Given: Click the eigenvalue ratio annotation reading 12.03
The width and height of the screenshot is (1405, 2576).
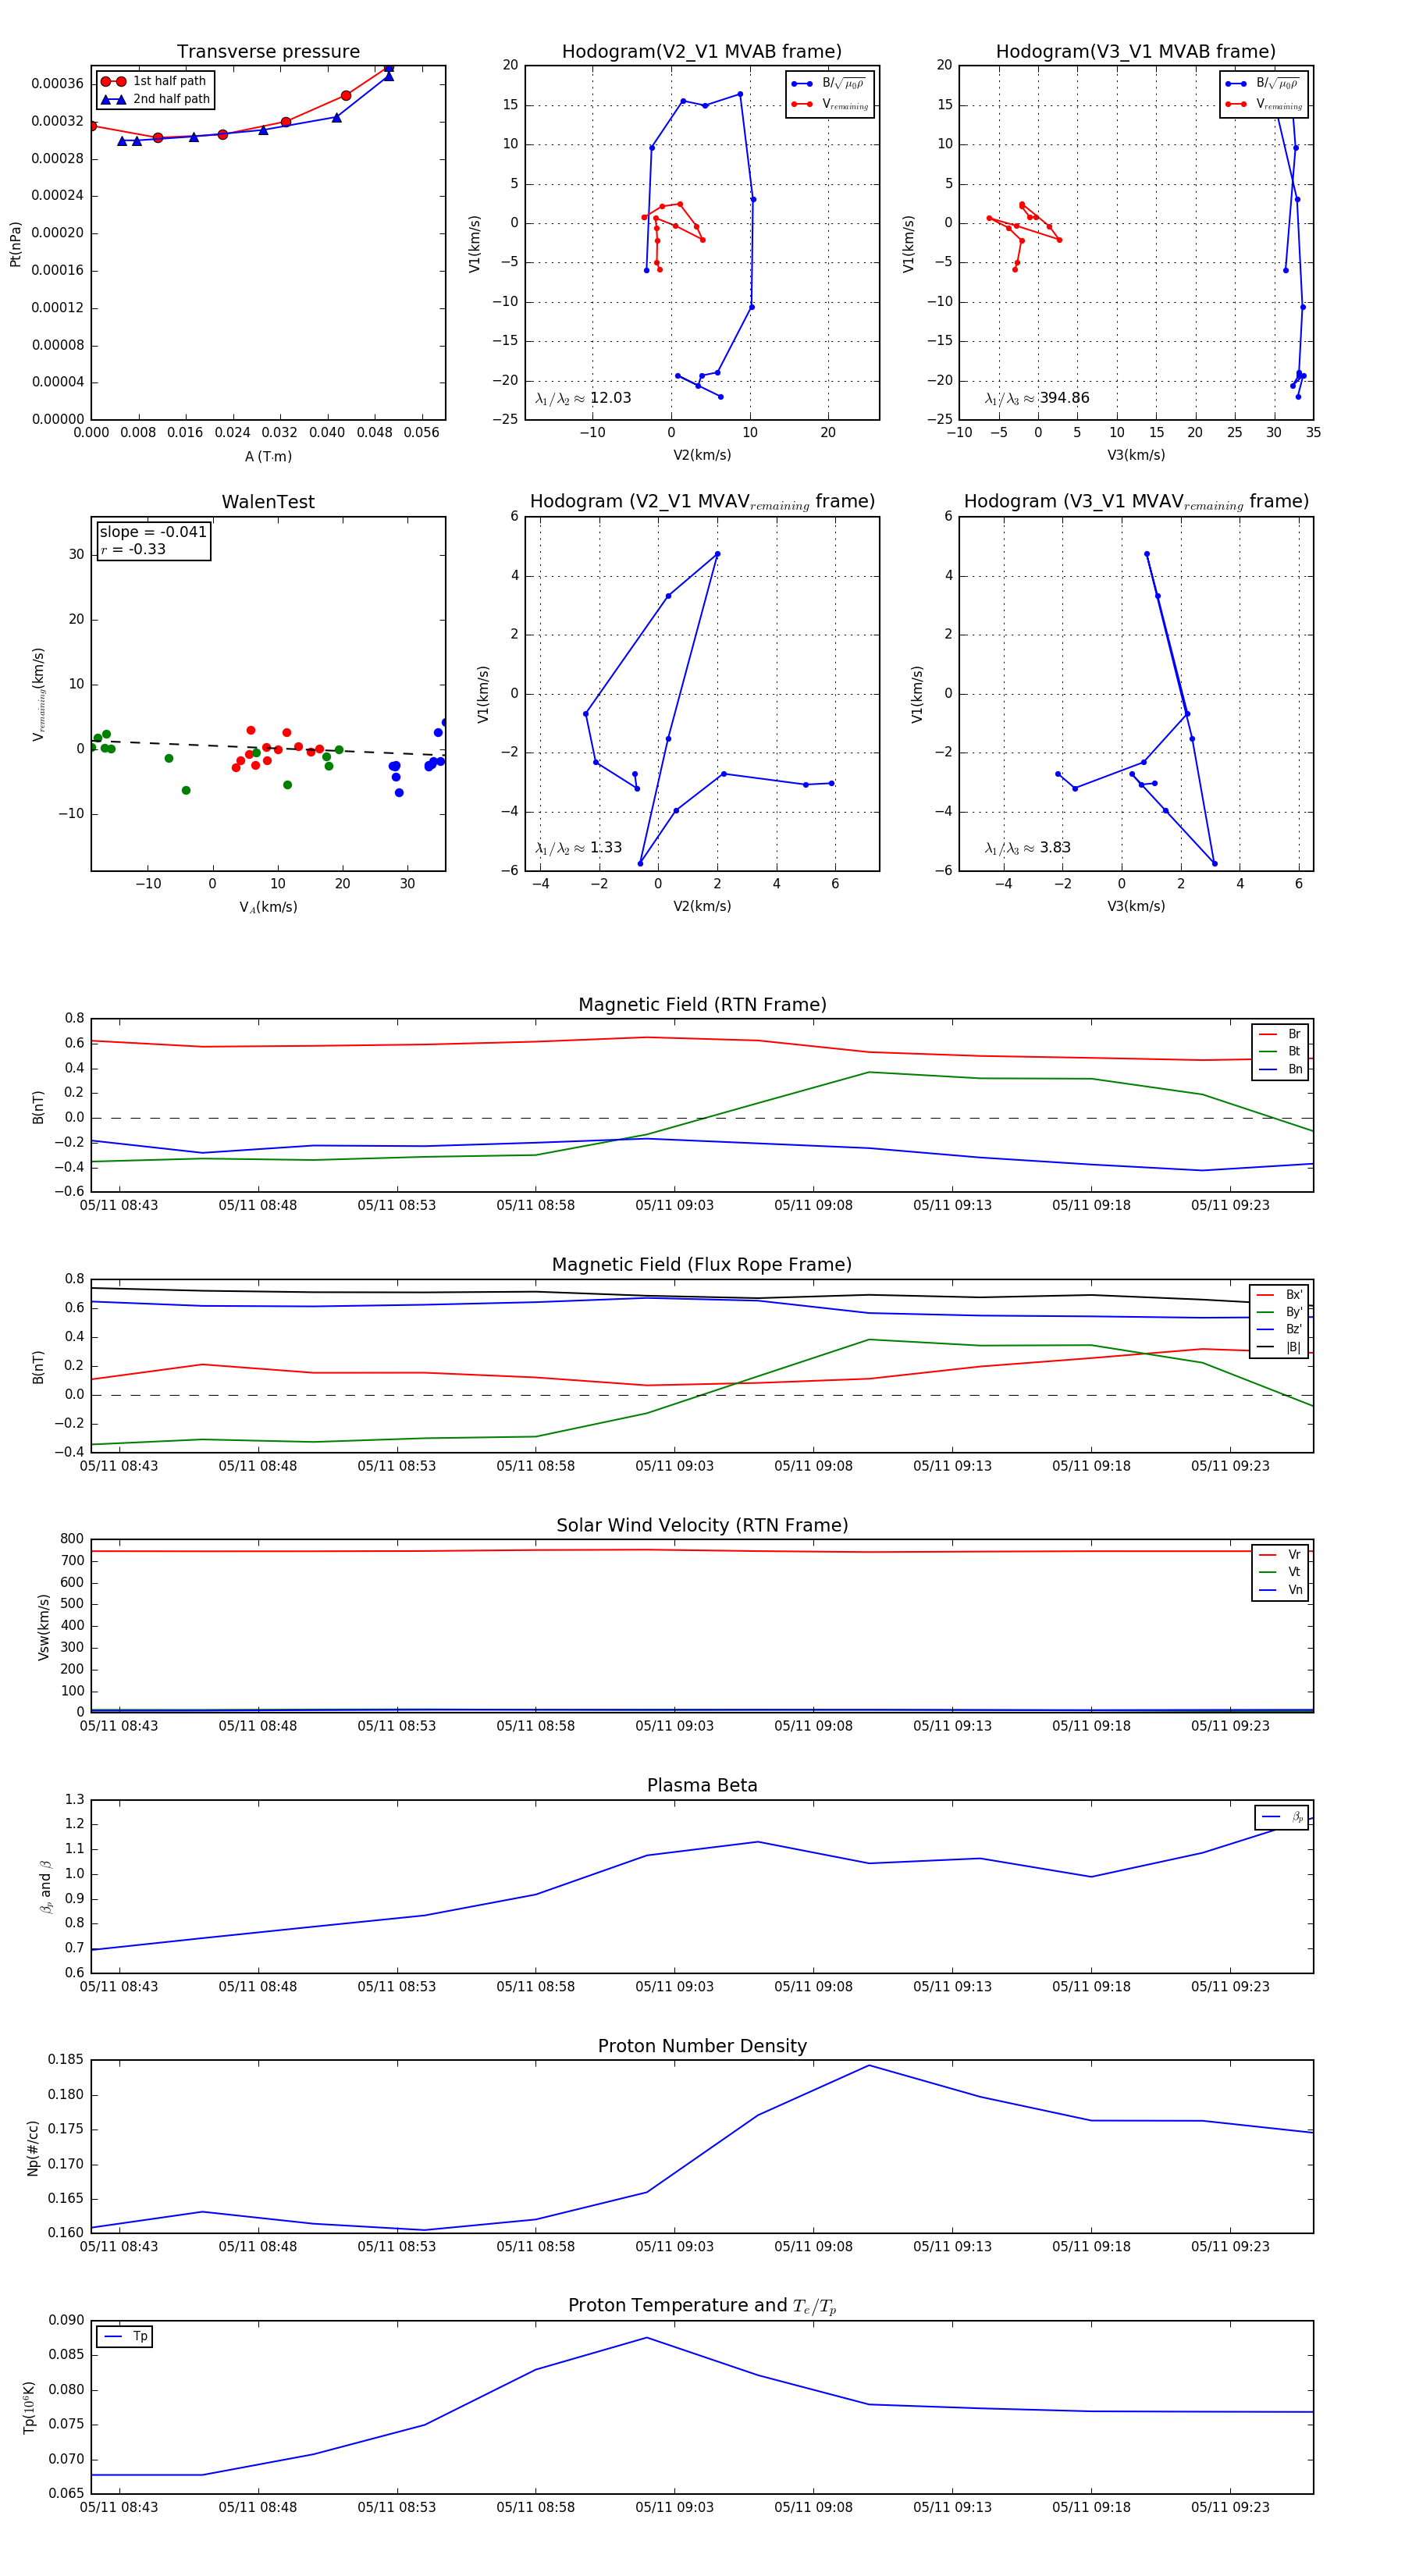Looking at the screenshot, I should point(583,398).
